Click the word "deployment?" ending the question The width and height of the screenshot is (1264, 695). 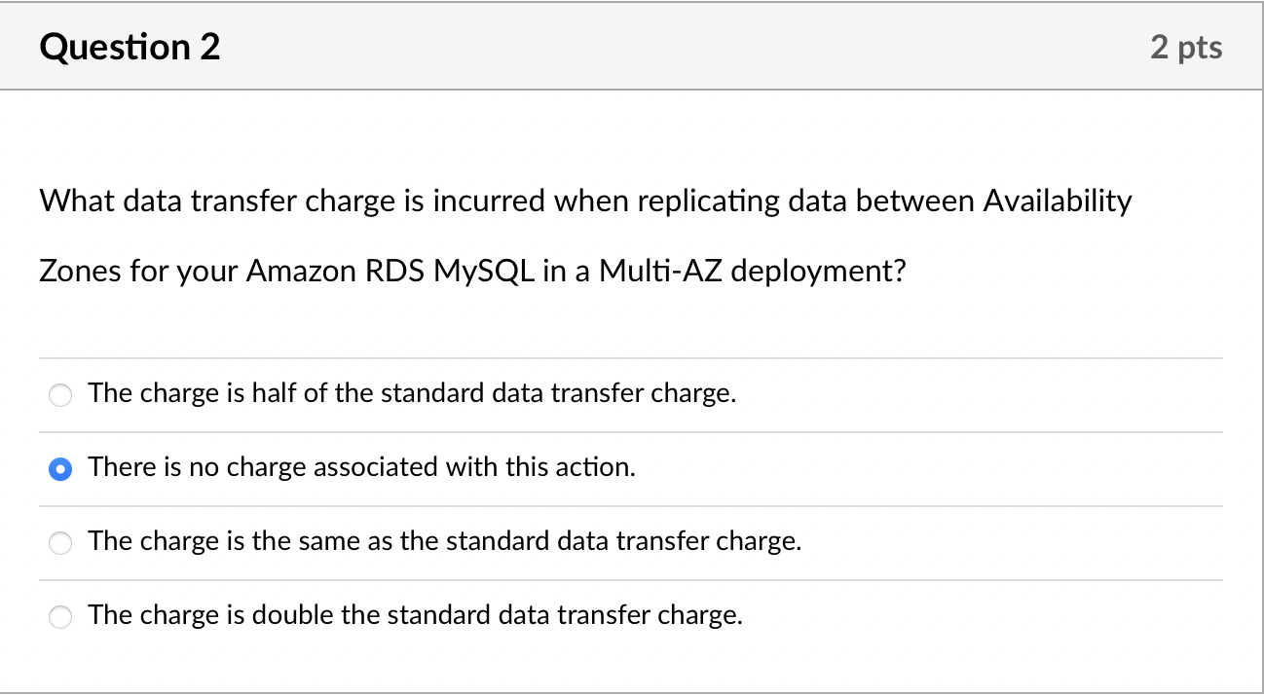[x=818, y=271]
